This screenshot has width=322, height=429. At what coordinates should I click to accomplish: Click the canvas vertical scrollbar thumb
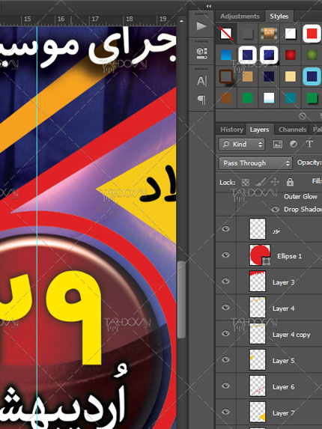pos(181,300)
